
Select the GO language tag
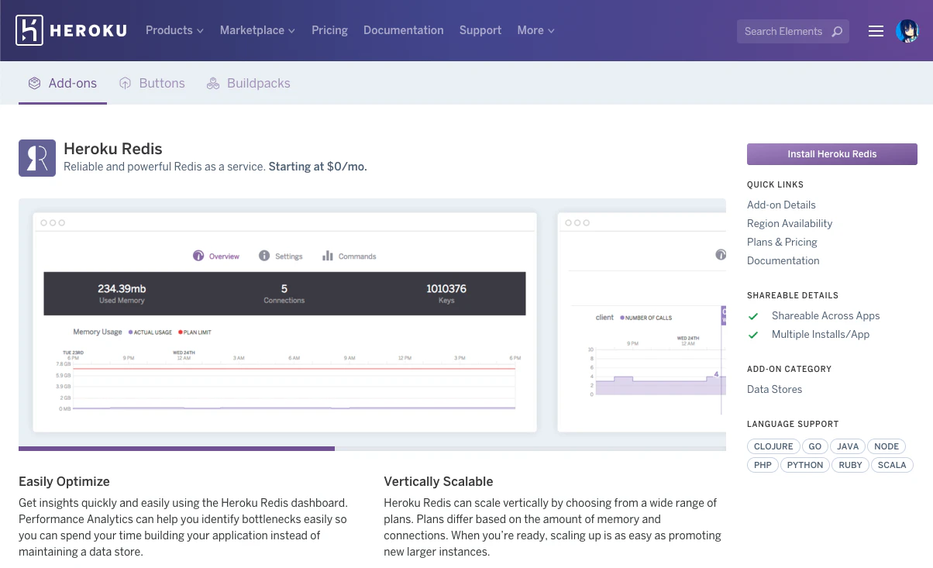pos(815,446)
